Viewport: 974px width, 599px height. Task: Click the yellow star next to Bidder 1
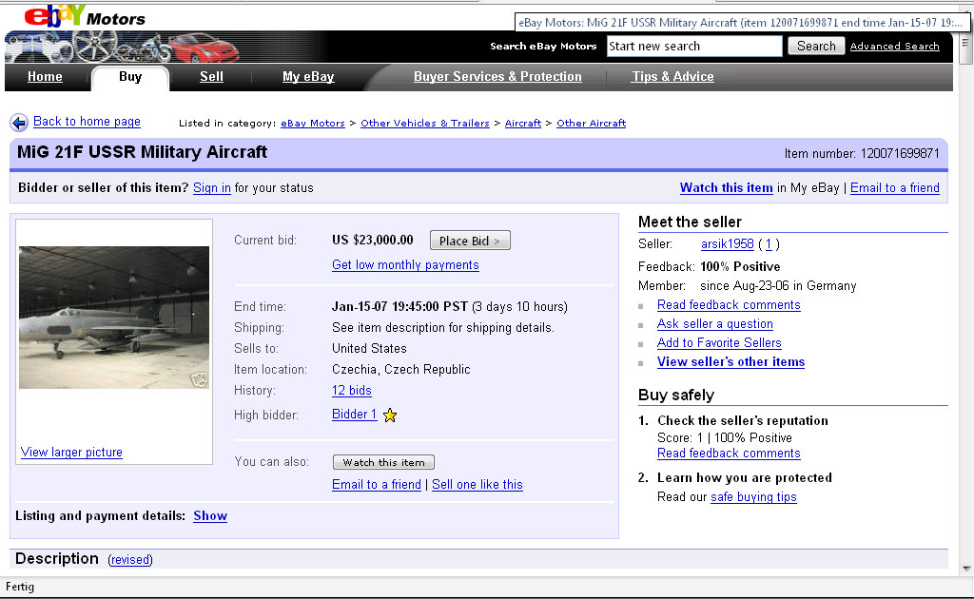tap(389, 415)
